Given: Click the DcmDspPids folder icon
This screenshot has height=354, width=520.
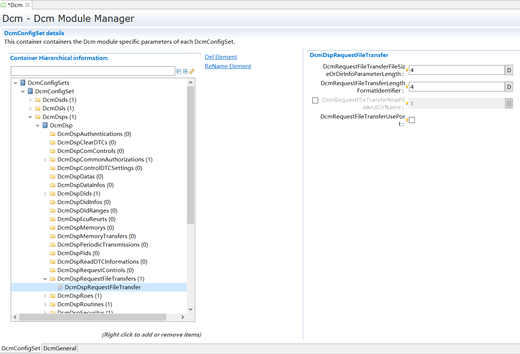Looking at the screenshot, I should (x=53, y=253).
